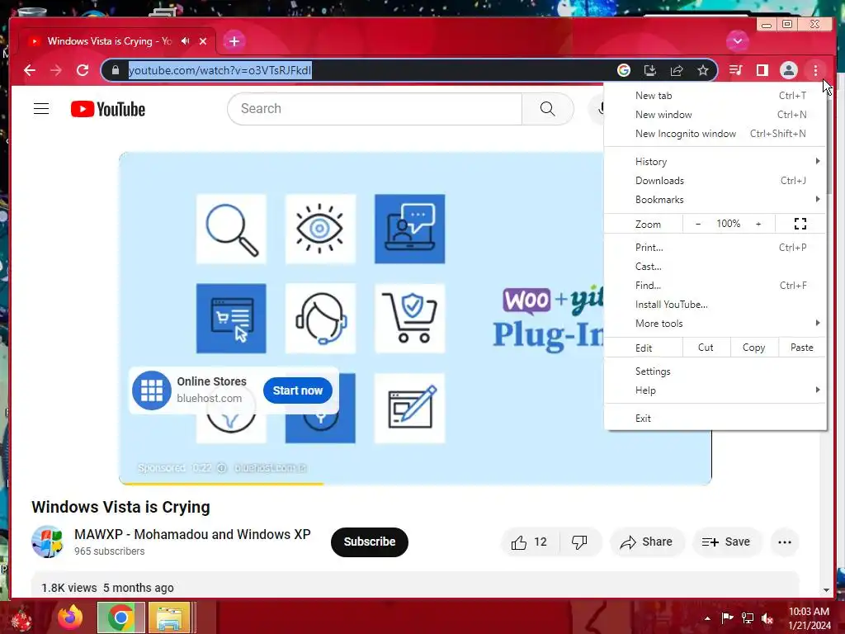Open the media controls icon in the toolbar
Screen dimensions: 845x634
[735, 70]
